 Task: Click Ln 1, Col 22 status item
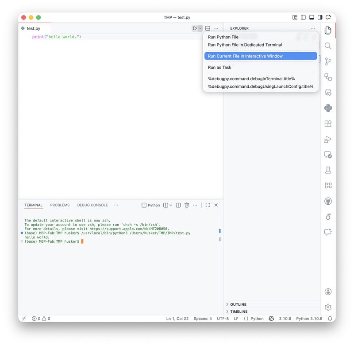pos(177,319)
